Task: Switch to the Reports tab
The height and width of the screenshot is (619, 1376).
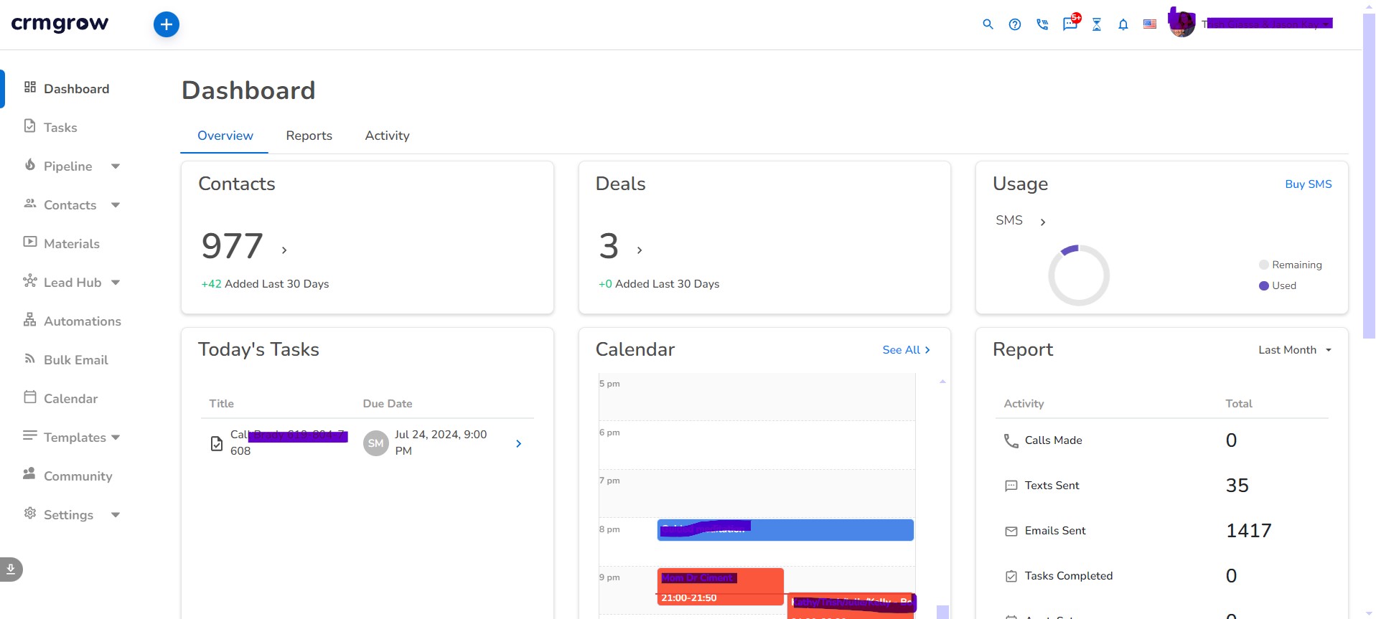Action: pyautogui.click(x=309, y=136)
